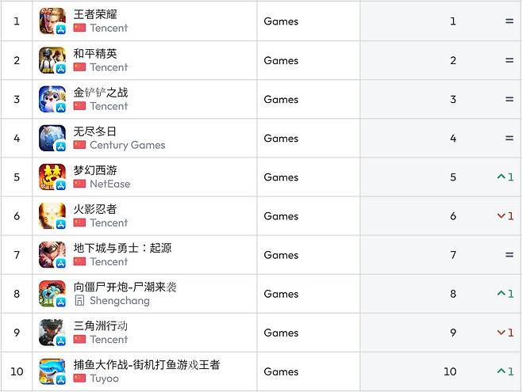522x392 pixels.
Task: Click the 和平精英 game icon
Action: 52,60
